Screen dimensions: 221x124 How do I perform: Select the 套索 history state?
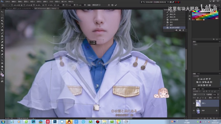(x=174, y=25)
